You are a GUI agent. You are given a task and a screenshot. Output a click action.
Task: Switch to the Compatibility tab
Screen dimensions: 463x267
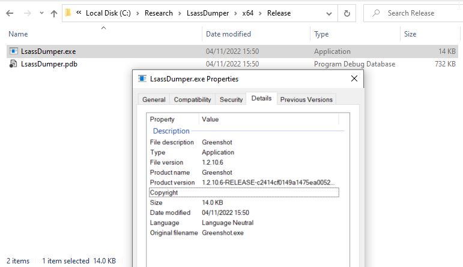192,99
